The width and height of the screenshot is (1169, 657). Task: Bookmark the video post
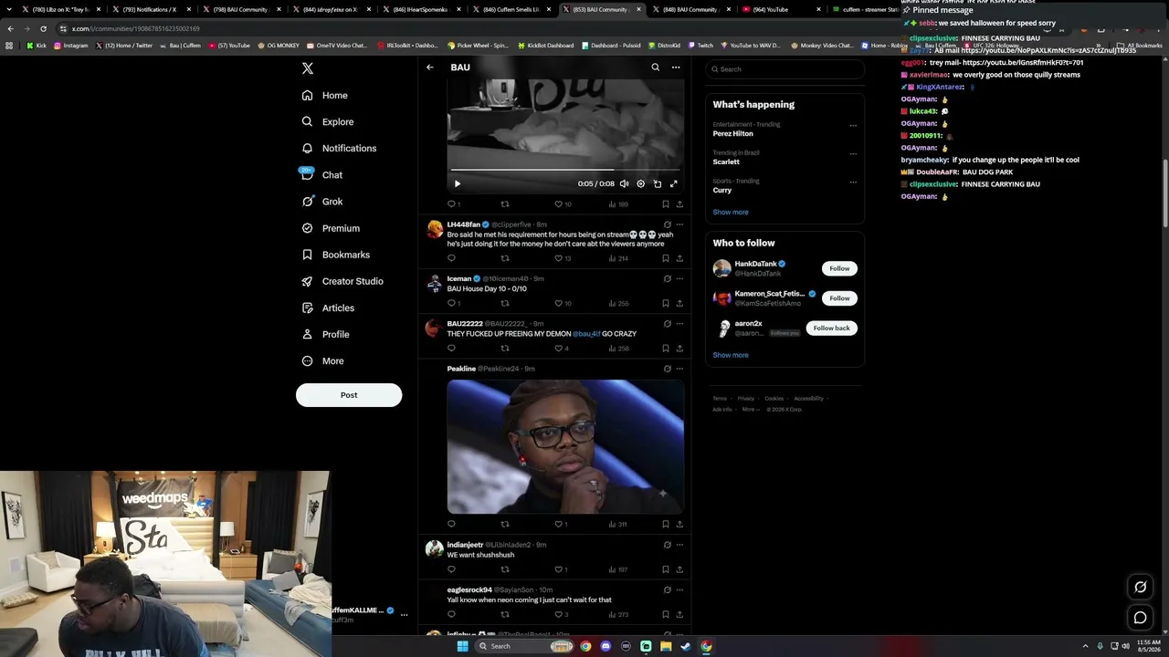click(x=665, y=204)
